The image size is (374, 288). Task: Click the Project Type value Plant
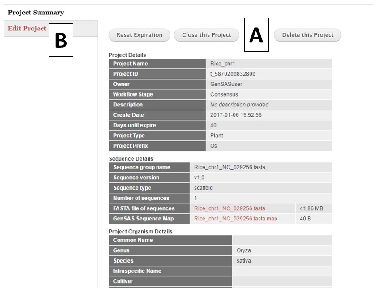pyautogui.click(x=217, y=136)
